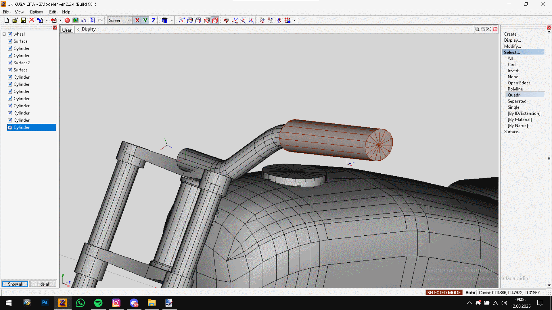
Task: Expand the Surface... command group
Action: coord(512,132)
